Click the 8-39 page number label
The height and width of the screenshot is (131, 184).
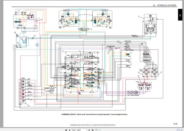(x=175, y=124)
